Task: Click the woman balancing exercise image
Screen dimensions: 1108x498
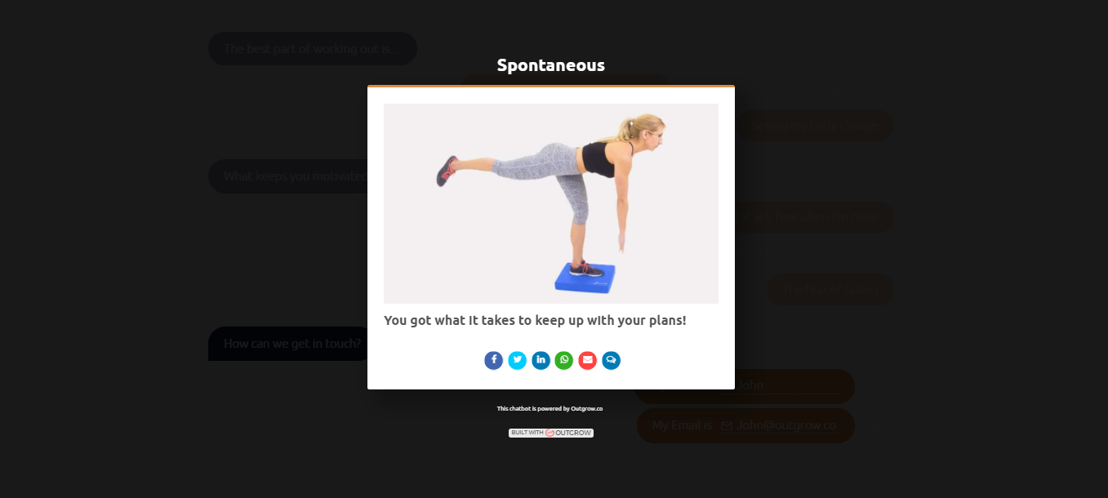Action: pyautogui.click(x=551, y=203)
